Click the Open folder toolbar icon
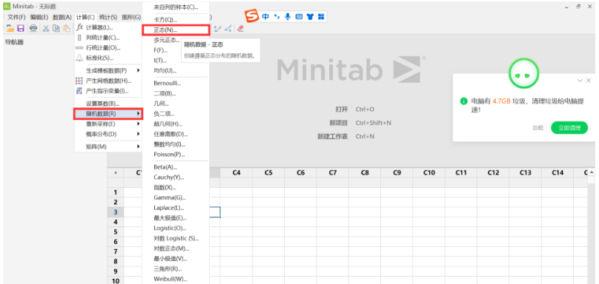 tap(10, 28)
